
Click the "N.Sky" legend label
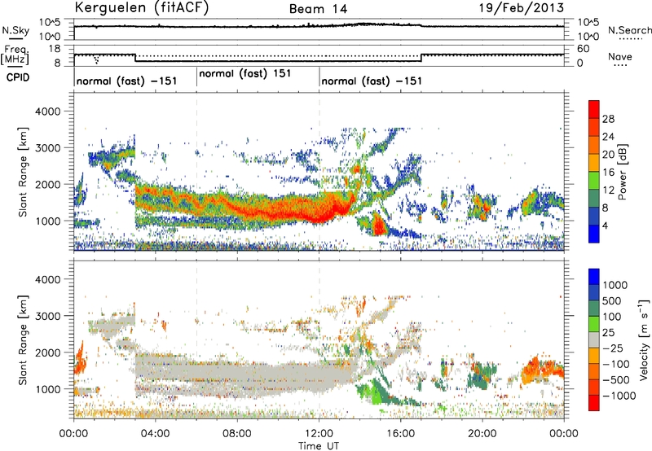coord(15,30)
